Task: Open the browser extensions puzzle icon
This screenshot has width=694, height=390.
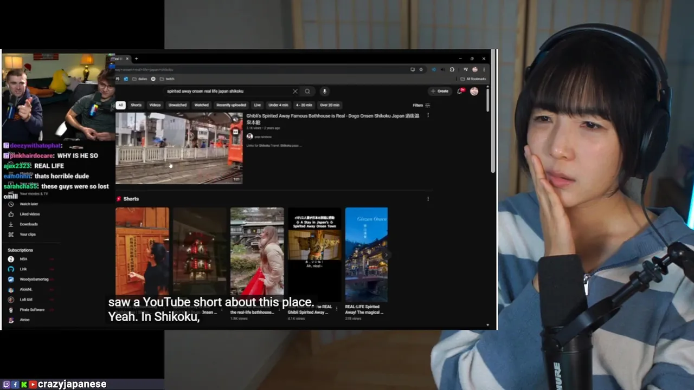Action: tap(452, 69)
